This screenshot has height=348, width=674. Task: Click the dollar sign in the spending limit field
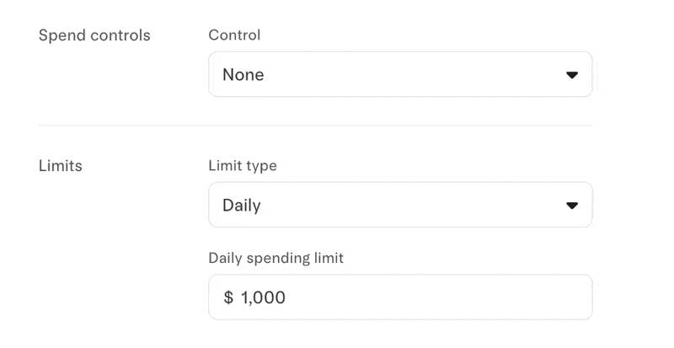click(x=228, y=297)
